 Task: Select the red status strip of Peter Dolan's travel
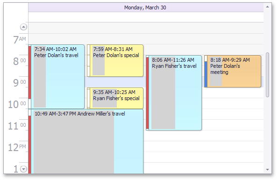tap(29, 72)
